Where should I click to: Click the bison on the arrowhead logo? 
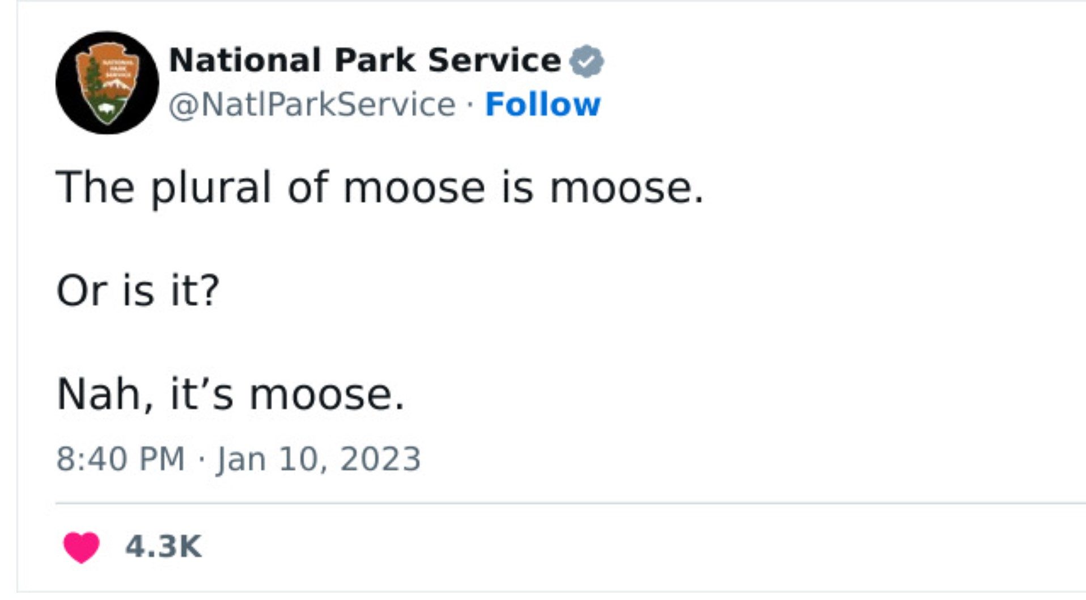pos(106,108)
